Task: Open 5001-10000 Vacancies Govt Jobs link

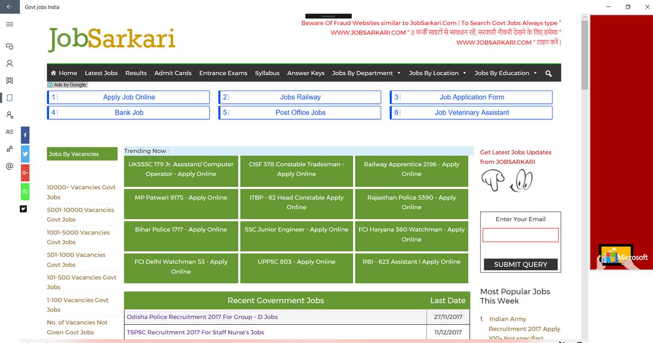Action: click(x=80, y=215)
